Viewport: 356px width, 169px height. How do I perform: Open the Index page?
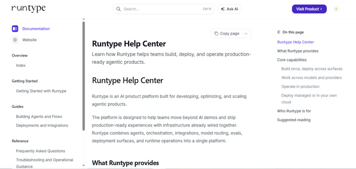click(x=20, y=66)
